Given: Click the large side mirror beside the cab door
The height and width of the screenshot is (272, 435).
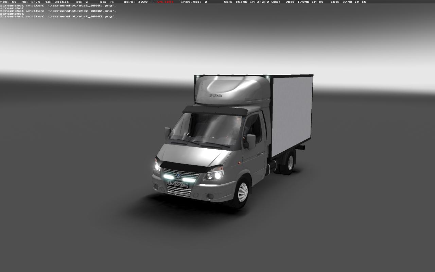Looking at the screenshot, I should pyautogui.click(x=251, y=141).
